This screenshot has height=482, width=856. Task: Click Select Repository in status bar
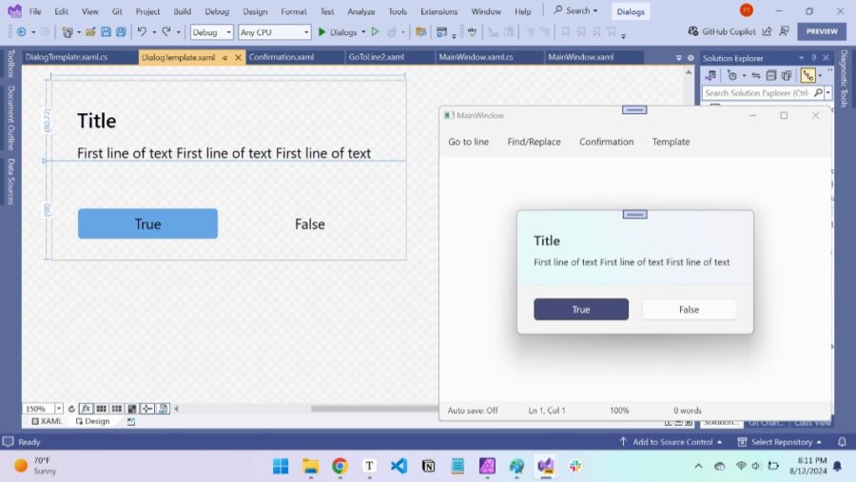pyautogui.click(x=780, y=442)
